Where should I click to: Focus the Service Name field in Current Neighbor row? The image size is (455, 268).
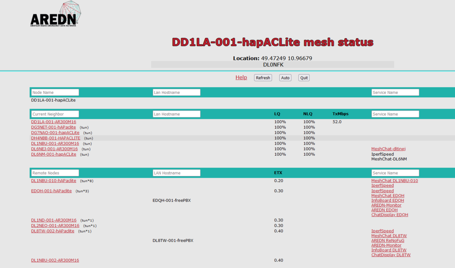(395, 114)
